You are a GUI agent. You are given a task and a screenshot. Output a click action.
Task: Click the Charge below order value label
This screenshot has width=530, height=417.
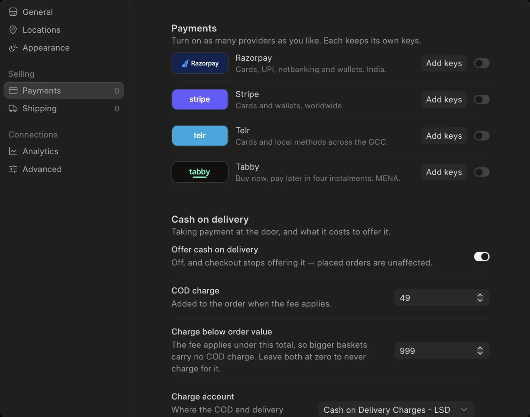[x=221, y=332]
